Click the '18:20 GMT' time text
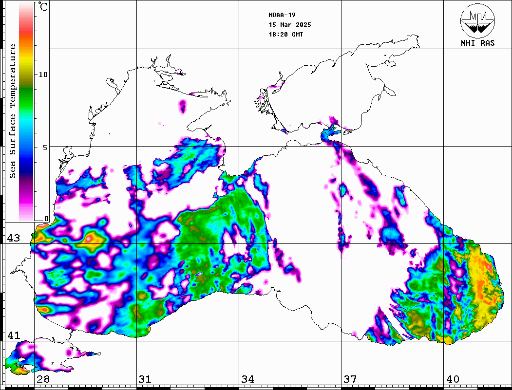The height and width of the screenshot is (390, 512). [285, 34]
